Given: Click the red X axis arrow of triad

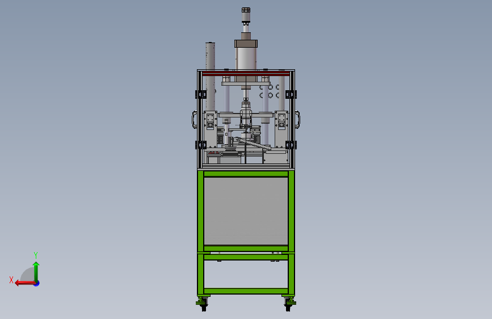Looking at the screenshot, I should click(25, 283).
